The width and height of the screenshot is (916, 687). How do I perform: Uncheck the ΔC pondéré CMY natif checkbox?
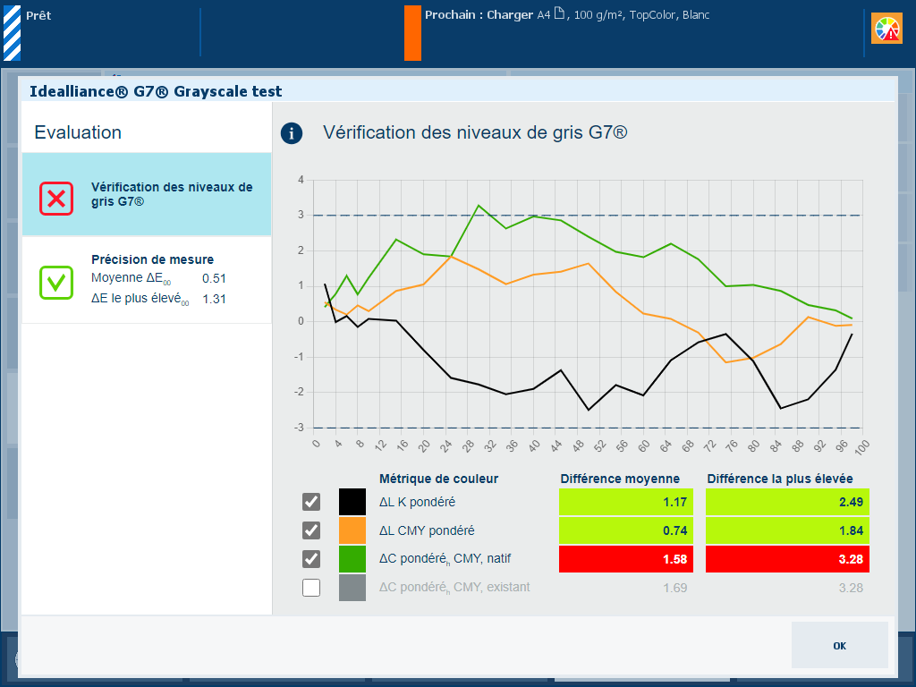[311, 559]
